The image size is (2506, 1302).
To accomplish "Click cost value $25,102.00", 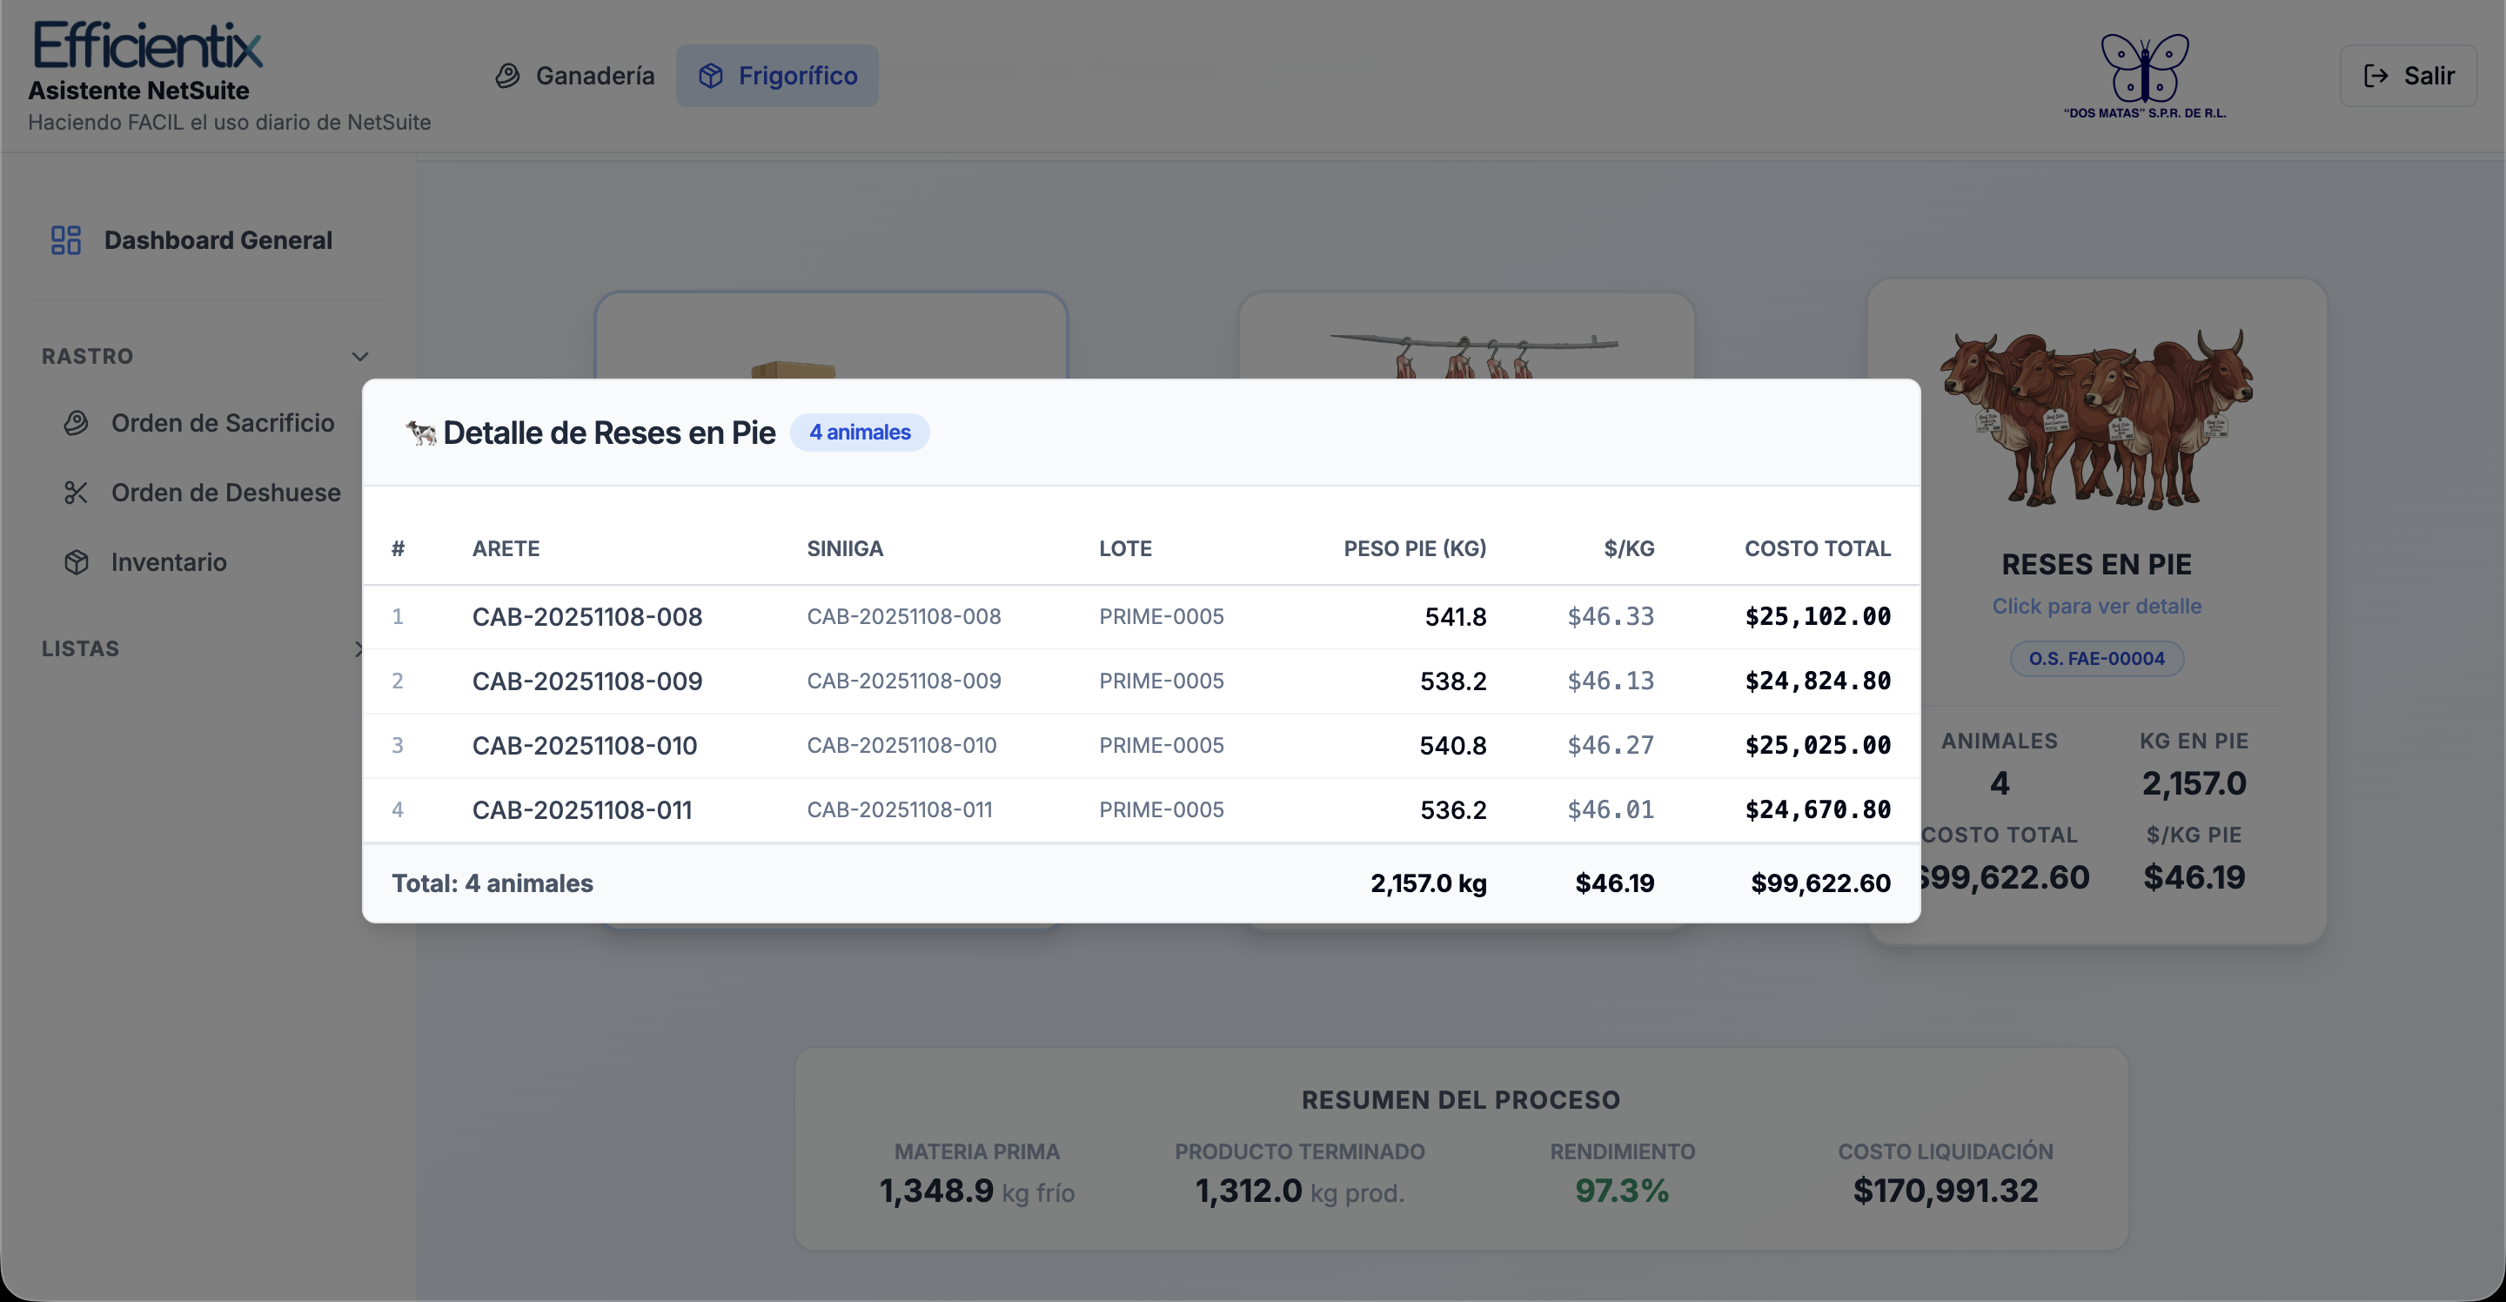I will [x=1817, y=617].
